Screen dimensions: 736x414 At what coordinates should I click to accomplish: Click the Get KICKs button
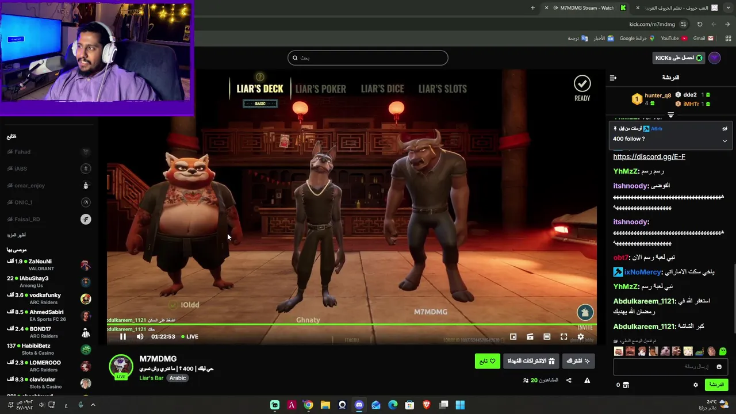pyautogui.click(x=678, y=57)
